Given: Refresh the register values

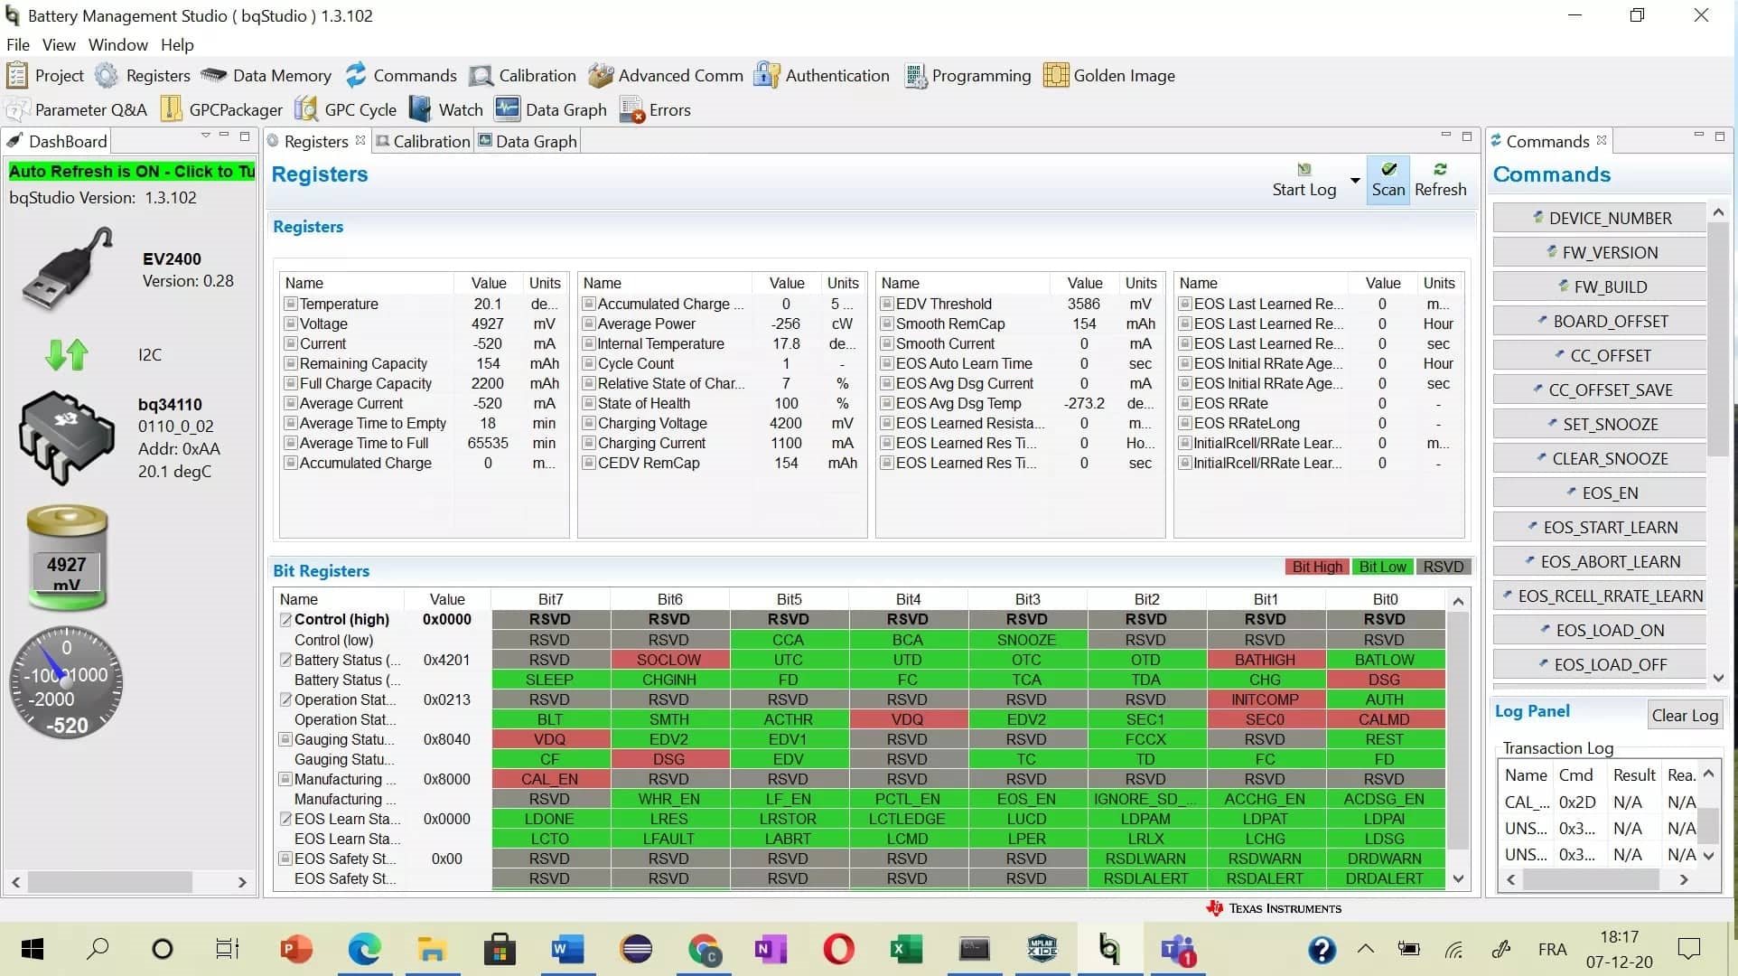Looking at the screenshot, I should pyautogui.click(x=1441, y=180).
